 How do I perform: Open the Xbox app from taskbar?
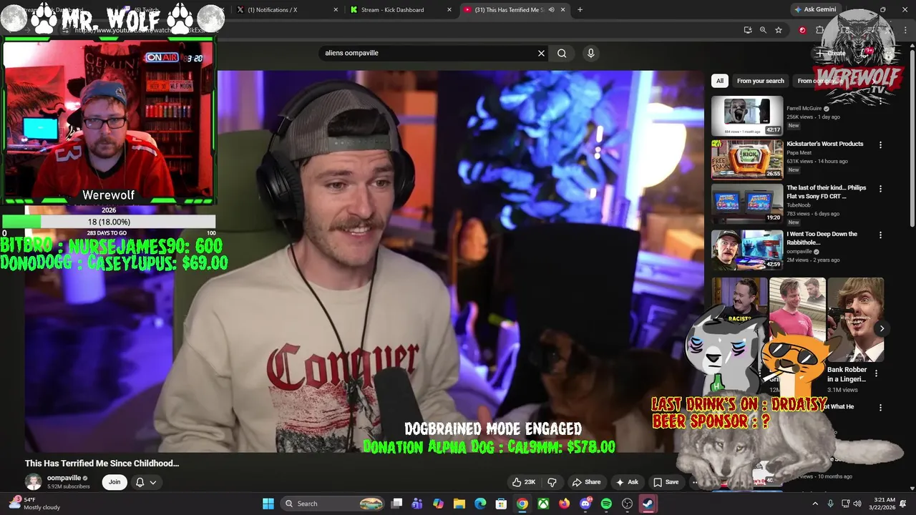pos(544,504)
